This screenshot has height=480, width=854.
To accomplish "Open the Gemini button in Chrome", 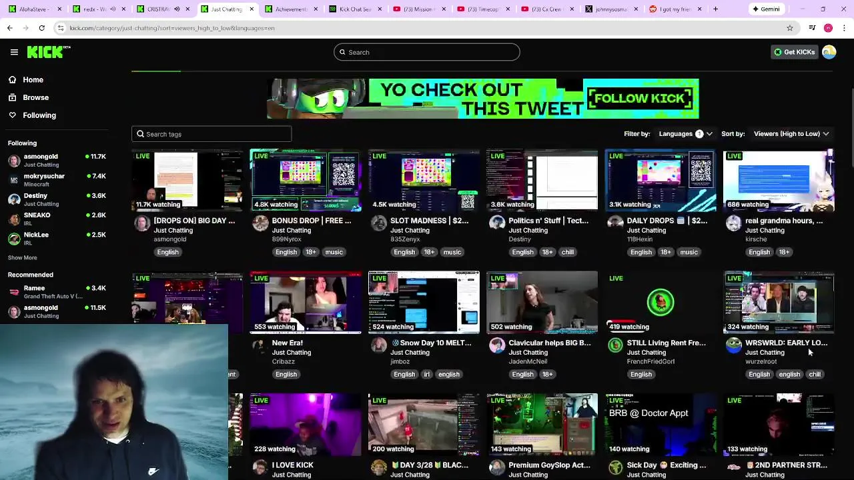I will 765,9.
